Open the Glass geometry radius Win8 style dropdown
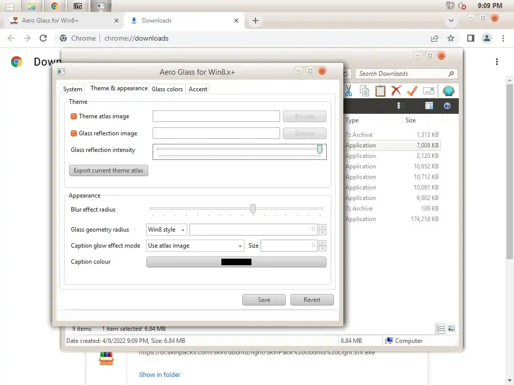 coord(167,230)
